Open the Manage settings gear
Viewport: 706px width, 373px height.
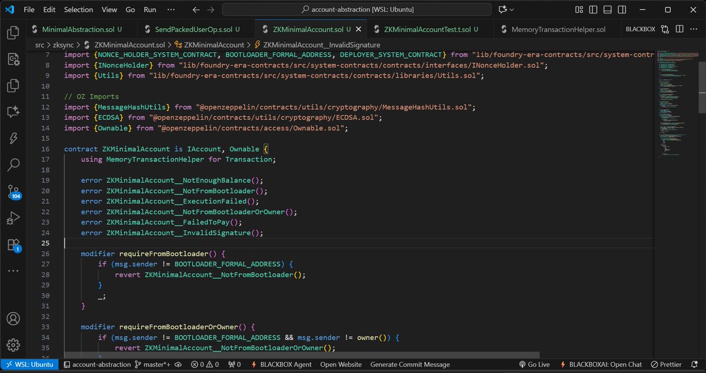pyautogui.click(x=13, y=345)
